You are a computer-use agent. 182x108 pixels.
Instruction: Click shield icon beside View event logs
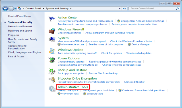point(59,94)
